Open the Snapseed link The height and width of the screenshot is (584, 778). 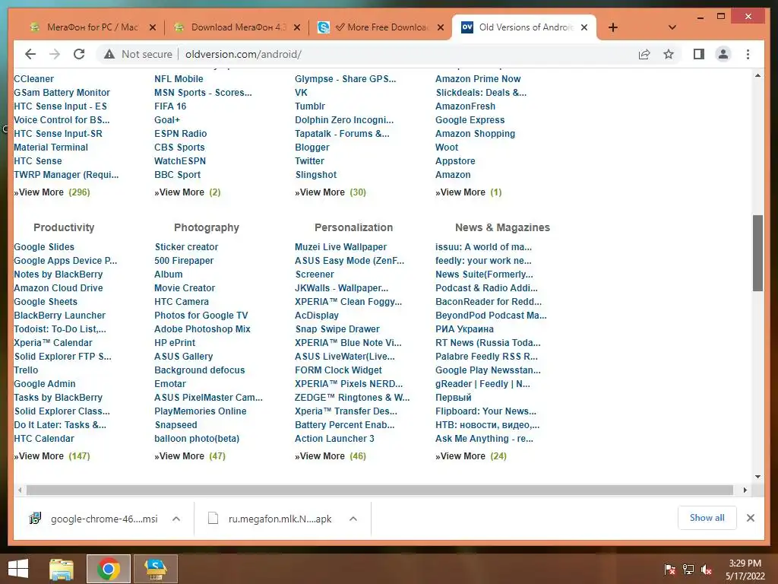coord(176,425)
